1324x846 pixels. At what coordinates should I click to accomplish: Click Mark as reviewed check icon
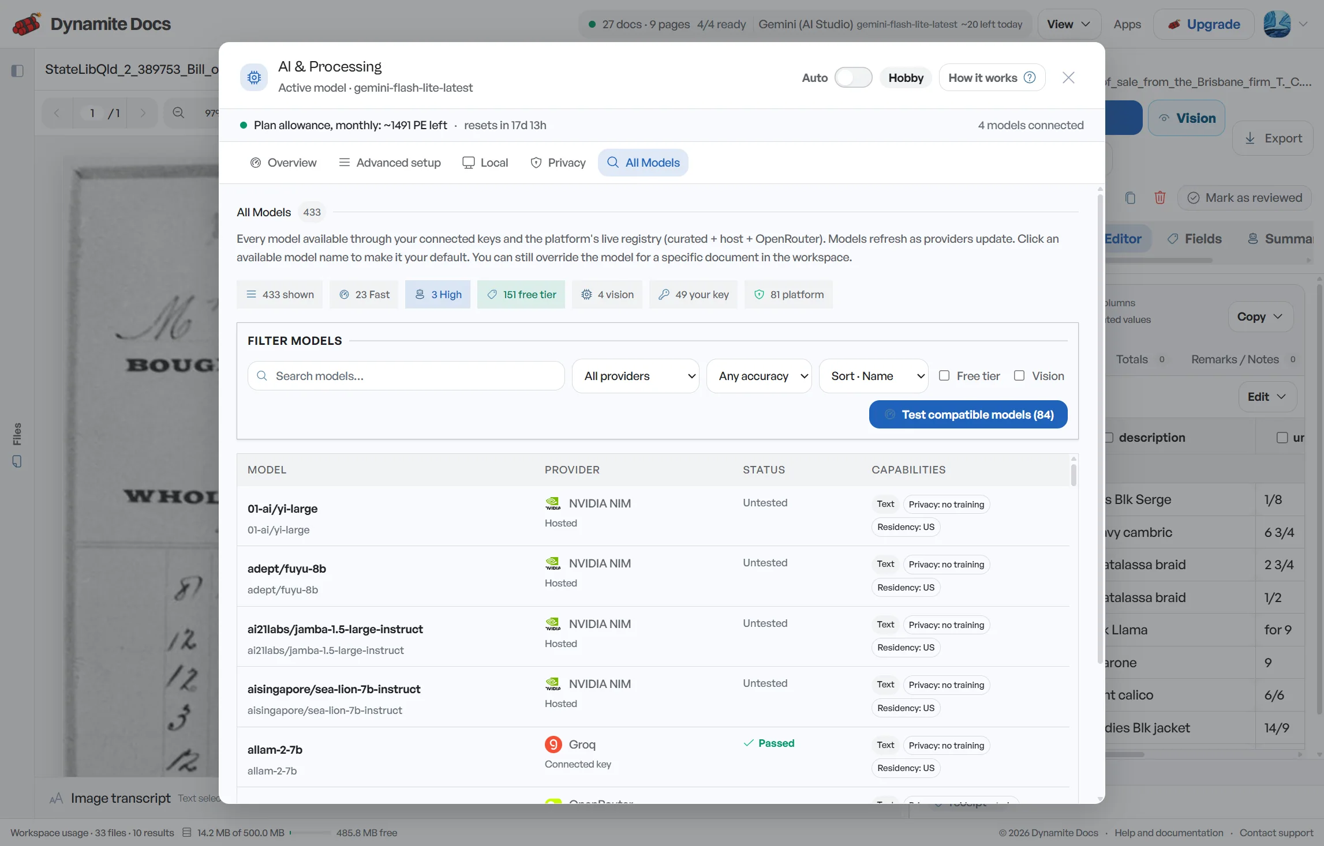[1193, 198]
